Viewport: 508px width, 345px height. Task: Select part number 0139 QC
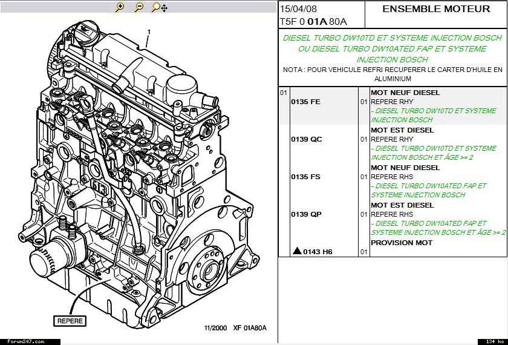click(x=306, y=139)
